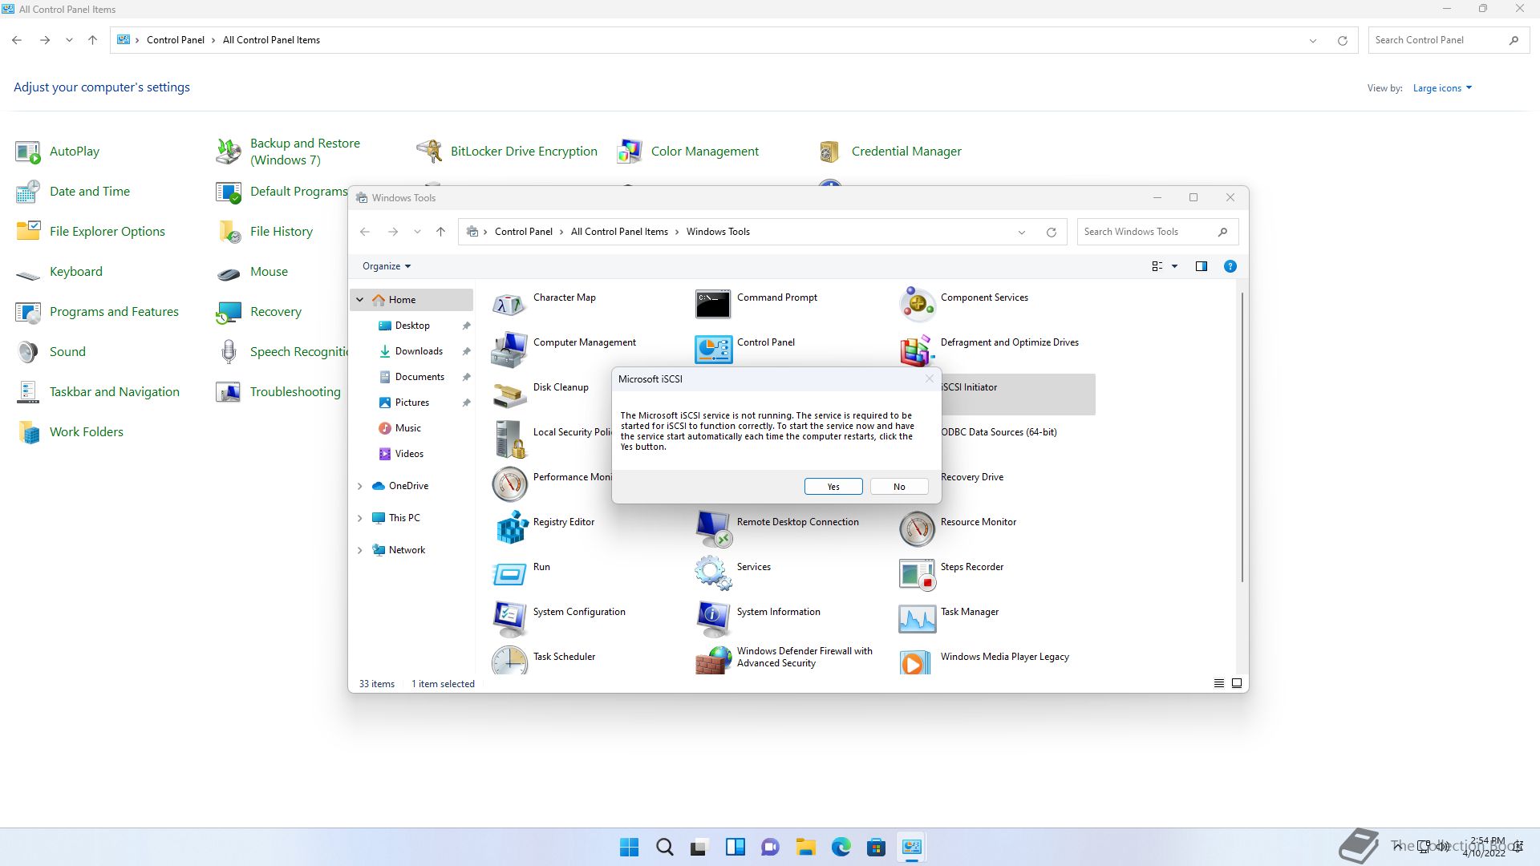Expand the This PC tree node

pos(360,518)
